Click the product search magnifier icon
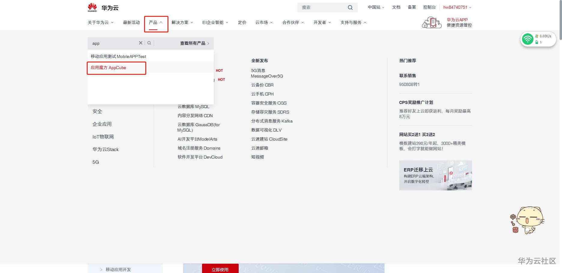The width and height of the screenshot is (562, 273). click(x=149, y=43)
